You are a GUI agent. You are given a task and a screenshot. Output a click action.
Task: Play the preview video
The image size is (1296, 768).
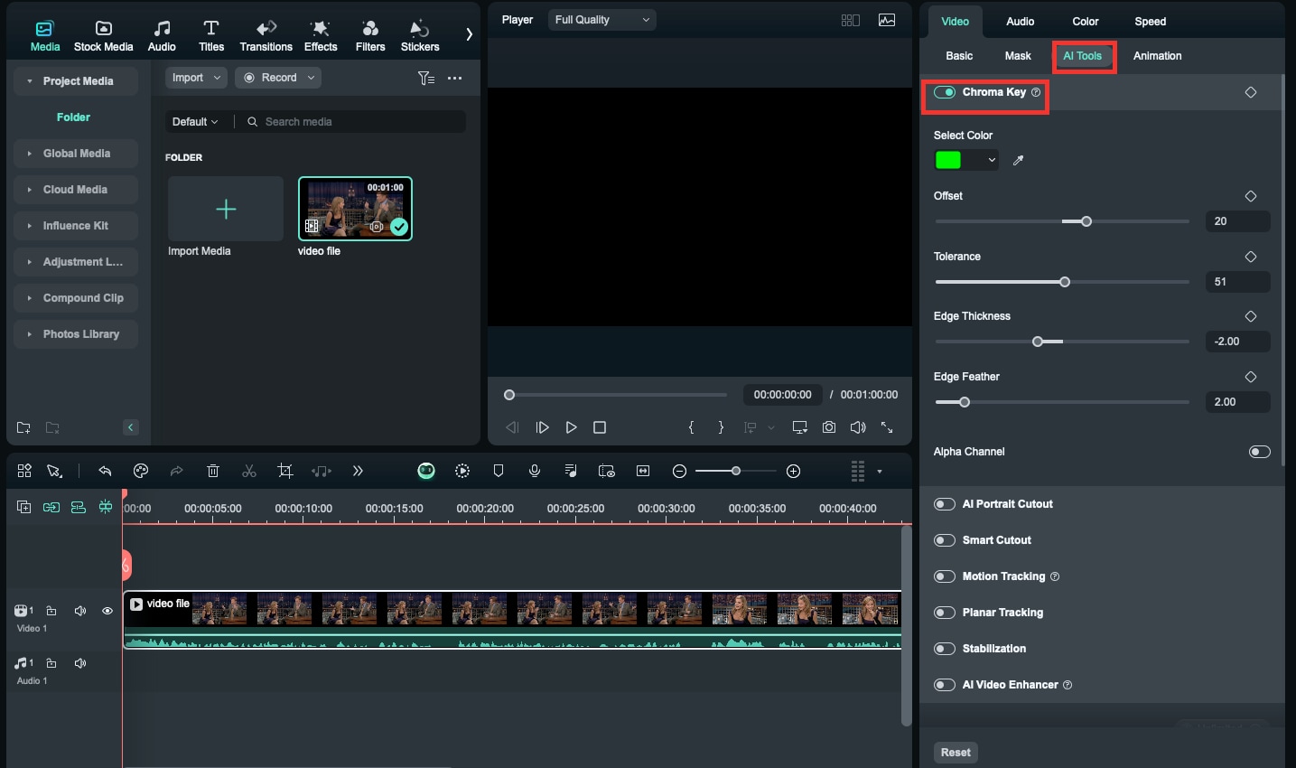coord(571,427)
